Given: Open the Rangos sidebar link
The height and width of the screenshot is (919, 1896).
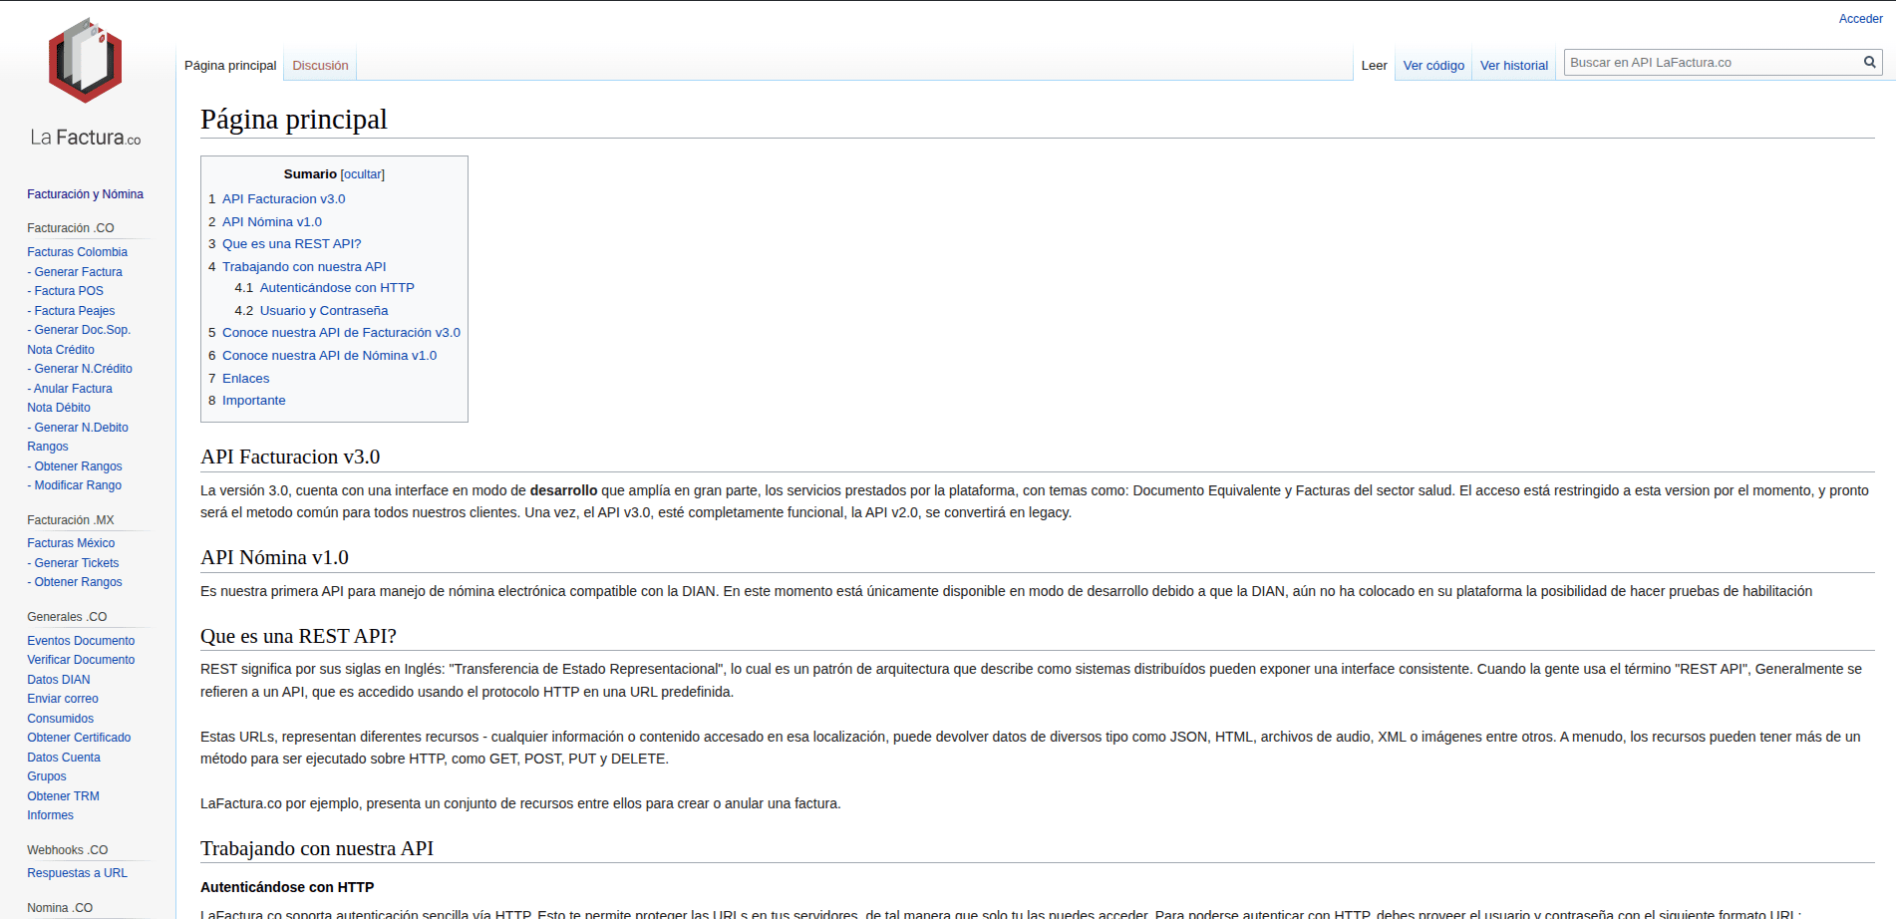Looking at the screenshot, I should point(48,447).
